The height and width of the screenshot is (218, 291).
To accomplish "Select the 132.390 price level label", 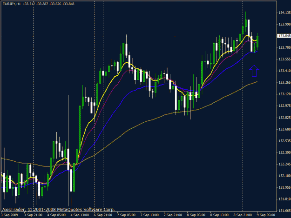I will 284,152.
